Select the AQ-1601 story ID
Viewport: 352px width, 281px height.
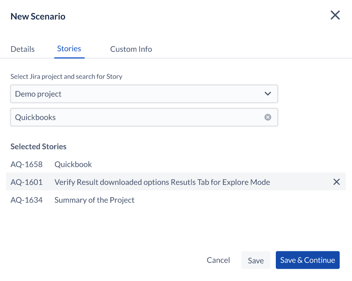(x=26, y=182)
